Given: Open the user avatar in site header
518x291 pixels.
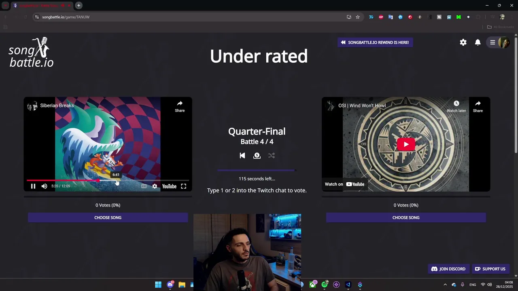Looking at the screenshot, I should click(504, 42).
